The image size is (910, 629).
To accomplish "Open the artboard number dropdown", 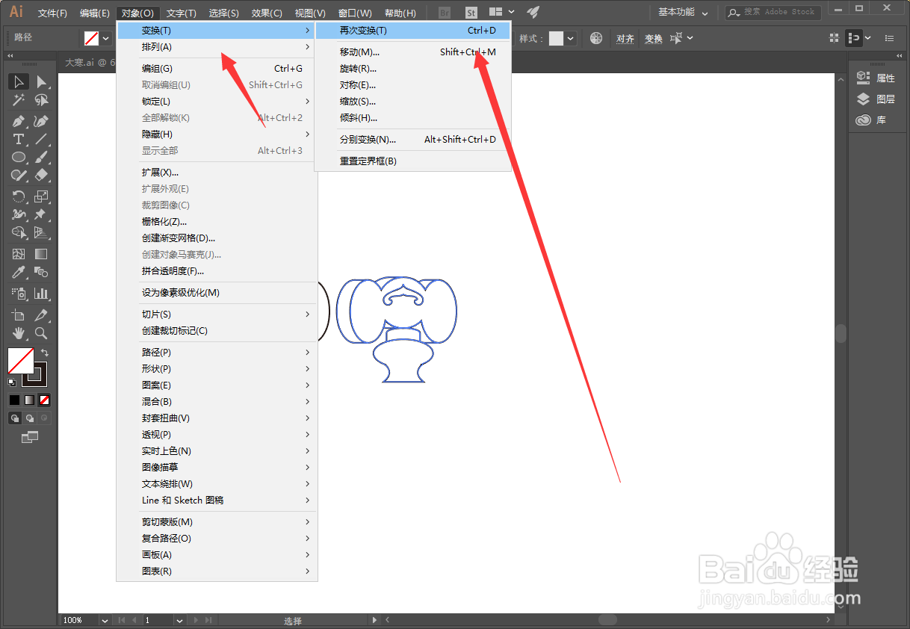I will tap(180, 620).
